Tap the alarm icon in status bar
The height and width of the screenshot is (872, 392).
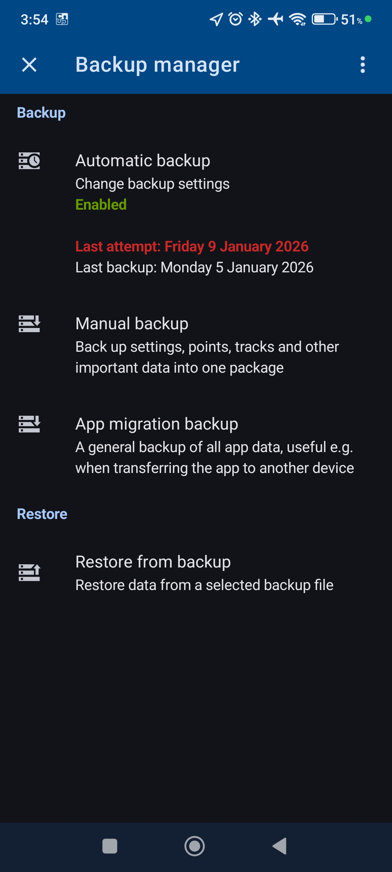[236, 19]
